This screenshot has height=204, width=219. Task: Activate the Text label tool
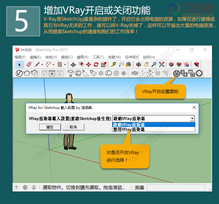[121, 65]
